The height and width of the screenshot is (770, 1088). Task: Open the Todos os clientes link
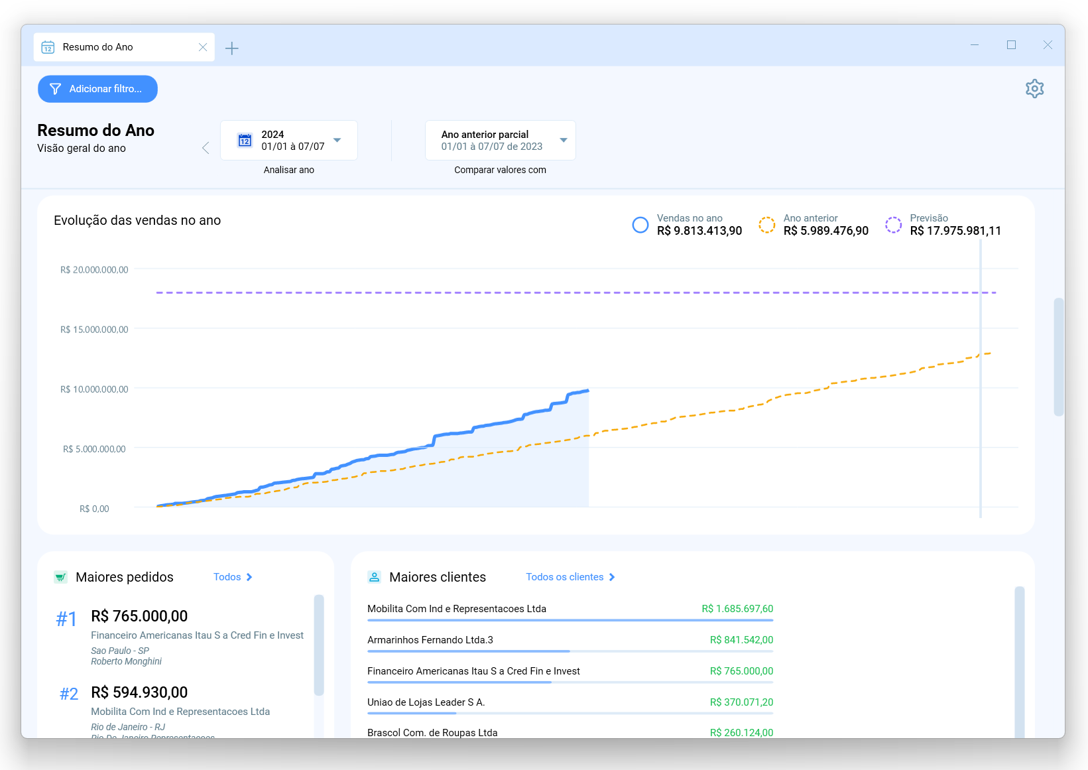tap(570, 577)
